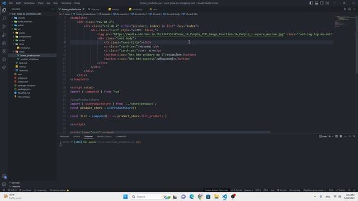Open the Explorer header ellipsis menu
The width and height of the screenshot is (358, 201).
(52, 9)
